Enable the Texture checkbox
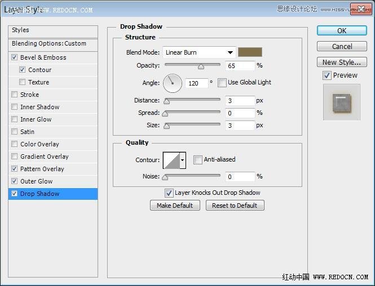 click(22, 82)
